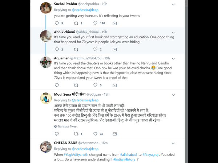218x163 pixels.
Task: Share Modi Sena's tweet via message envelope
Action: tap(114, 134)
